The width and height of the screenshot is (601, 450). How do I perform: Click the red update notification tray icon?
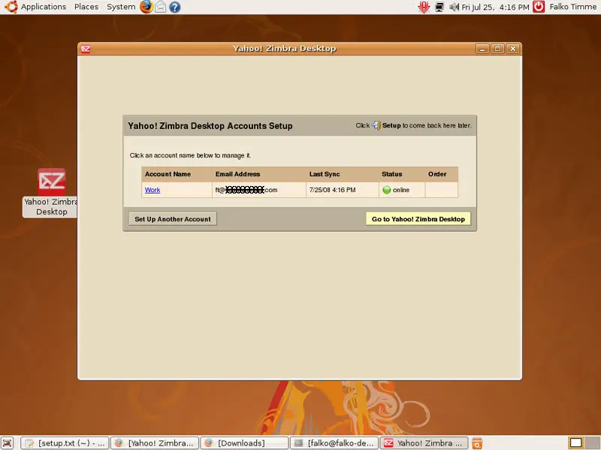tap(424, 7)
